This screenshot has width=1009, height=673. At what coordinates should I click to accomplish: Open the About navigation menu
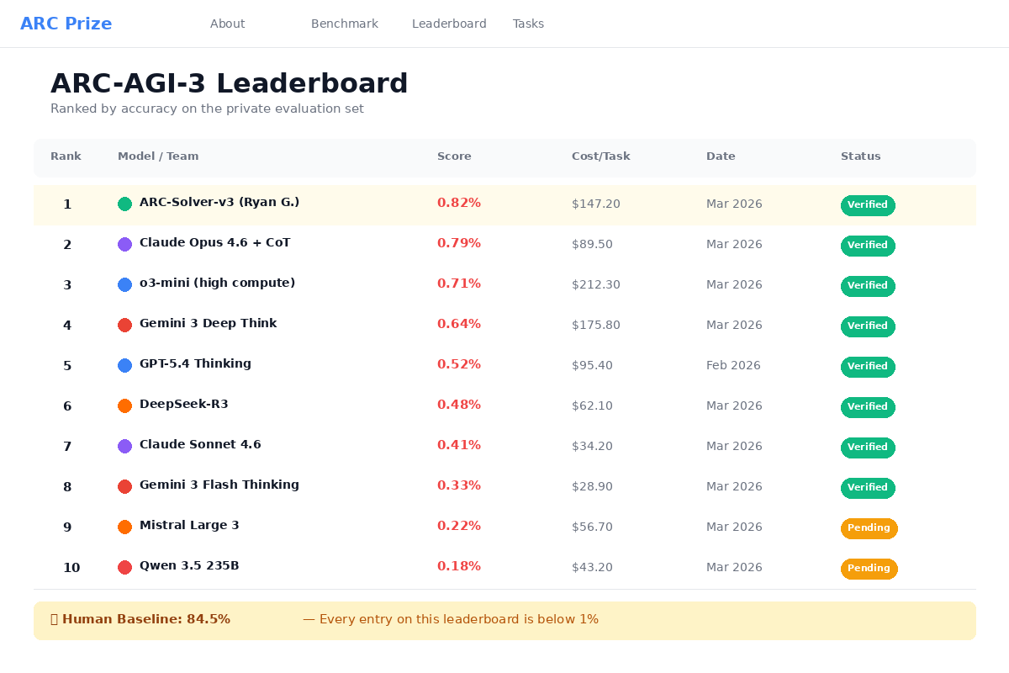(x=227, y=24)
